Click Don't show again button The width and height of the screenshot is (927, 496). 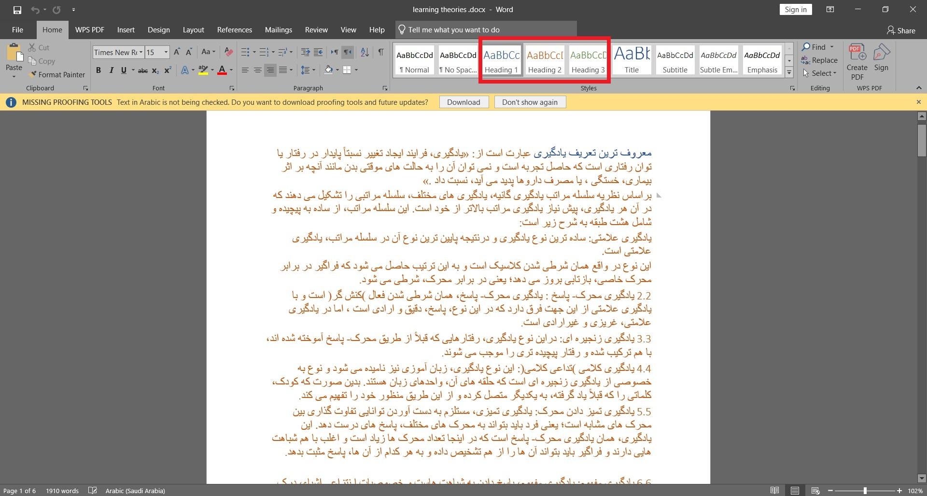tap(530, 102)
